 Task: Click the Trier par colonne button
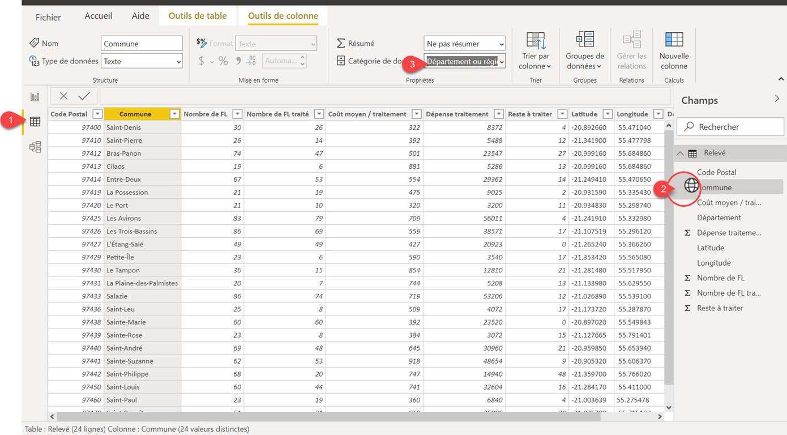pos(536,51)
